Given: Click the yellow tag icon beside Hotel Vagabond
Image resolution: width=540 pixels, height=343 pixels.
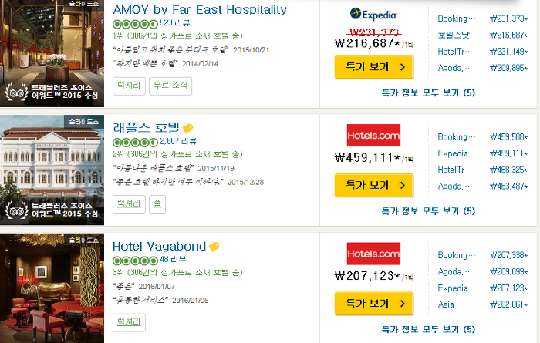Looking at the screenshot, I should tap(214, 247).
